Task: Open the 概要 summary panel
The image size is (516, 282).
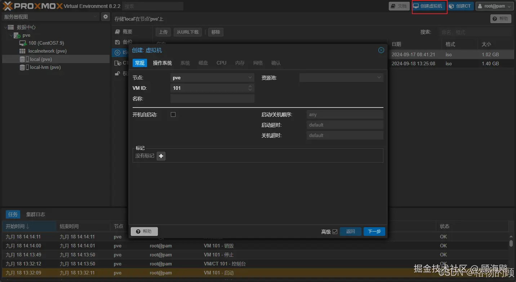Action: point(128,32)
